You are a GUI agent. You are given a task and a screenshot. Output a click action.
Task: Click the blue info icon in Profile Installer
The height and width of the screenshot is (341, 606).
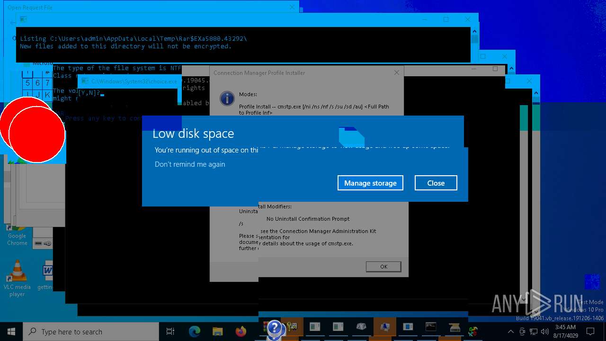tap(227, 99)
